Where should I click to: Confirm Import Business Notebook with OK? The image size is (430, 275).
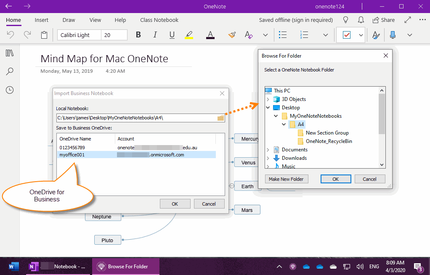click(175, 204)
